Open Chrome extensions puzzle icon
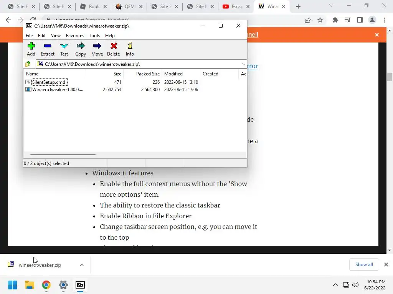 335,20
